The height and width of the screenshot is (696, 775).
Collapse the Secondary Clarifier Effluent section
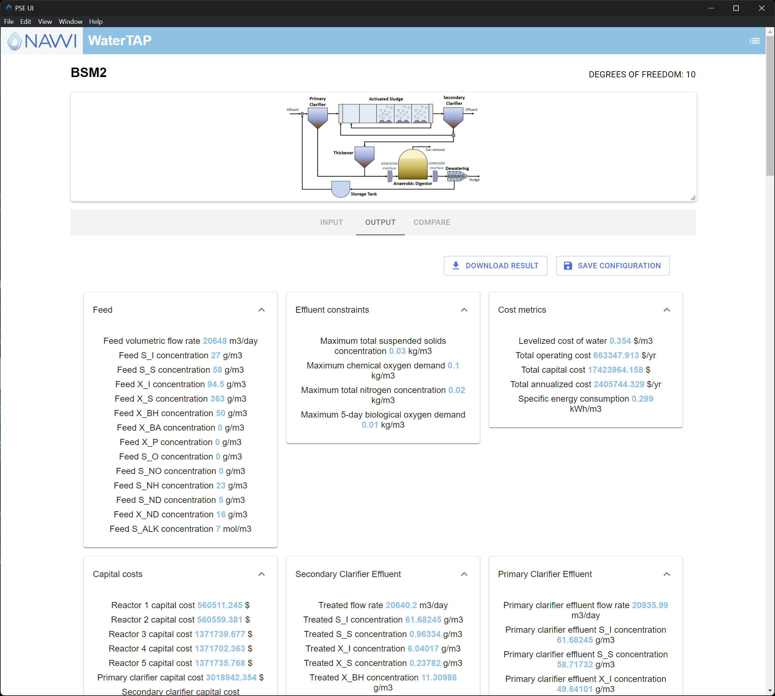[464, 574]
